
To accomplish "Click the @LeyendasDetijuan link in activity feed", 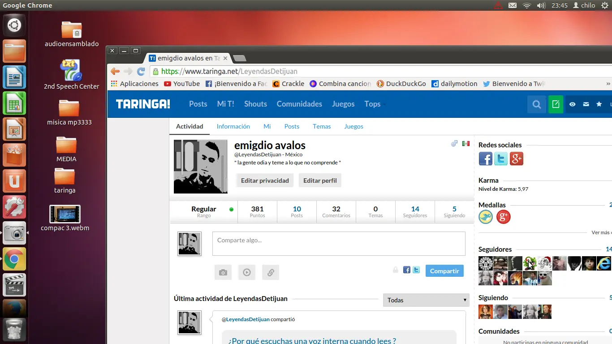I will (246, 319).
